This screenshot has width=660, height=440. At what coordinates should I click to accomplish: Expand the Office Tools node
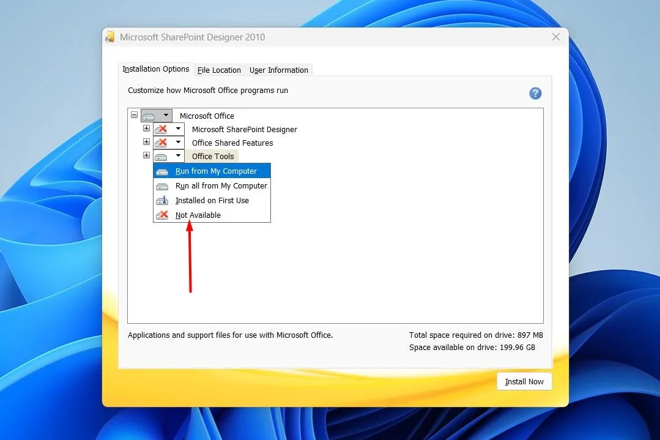click(x=146, y=155)
